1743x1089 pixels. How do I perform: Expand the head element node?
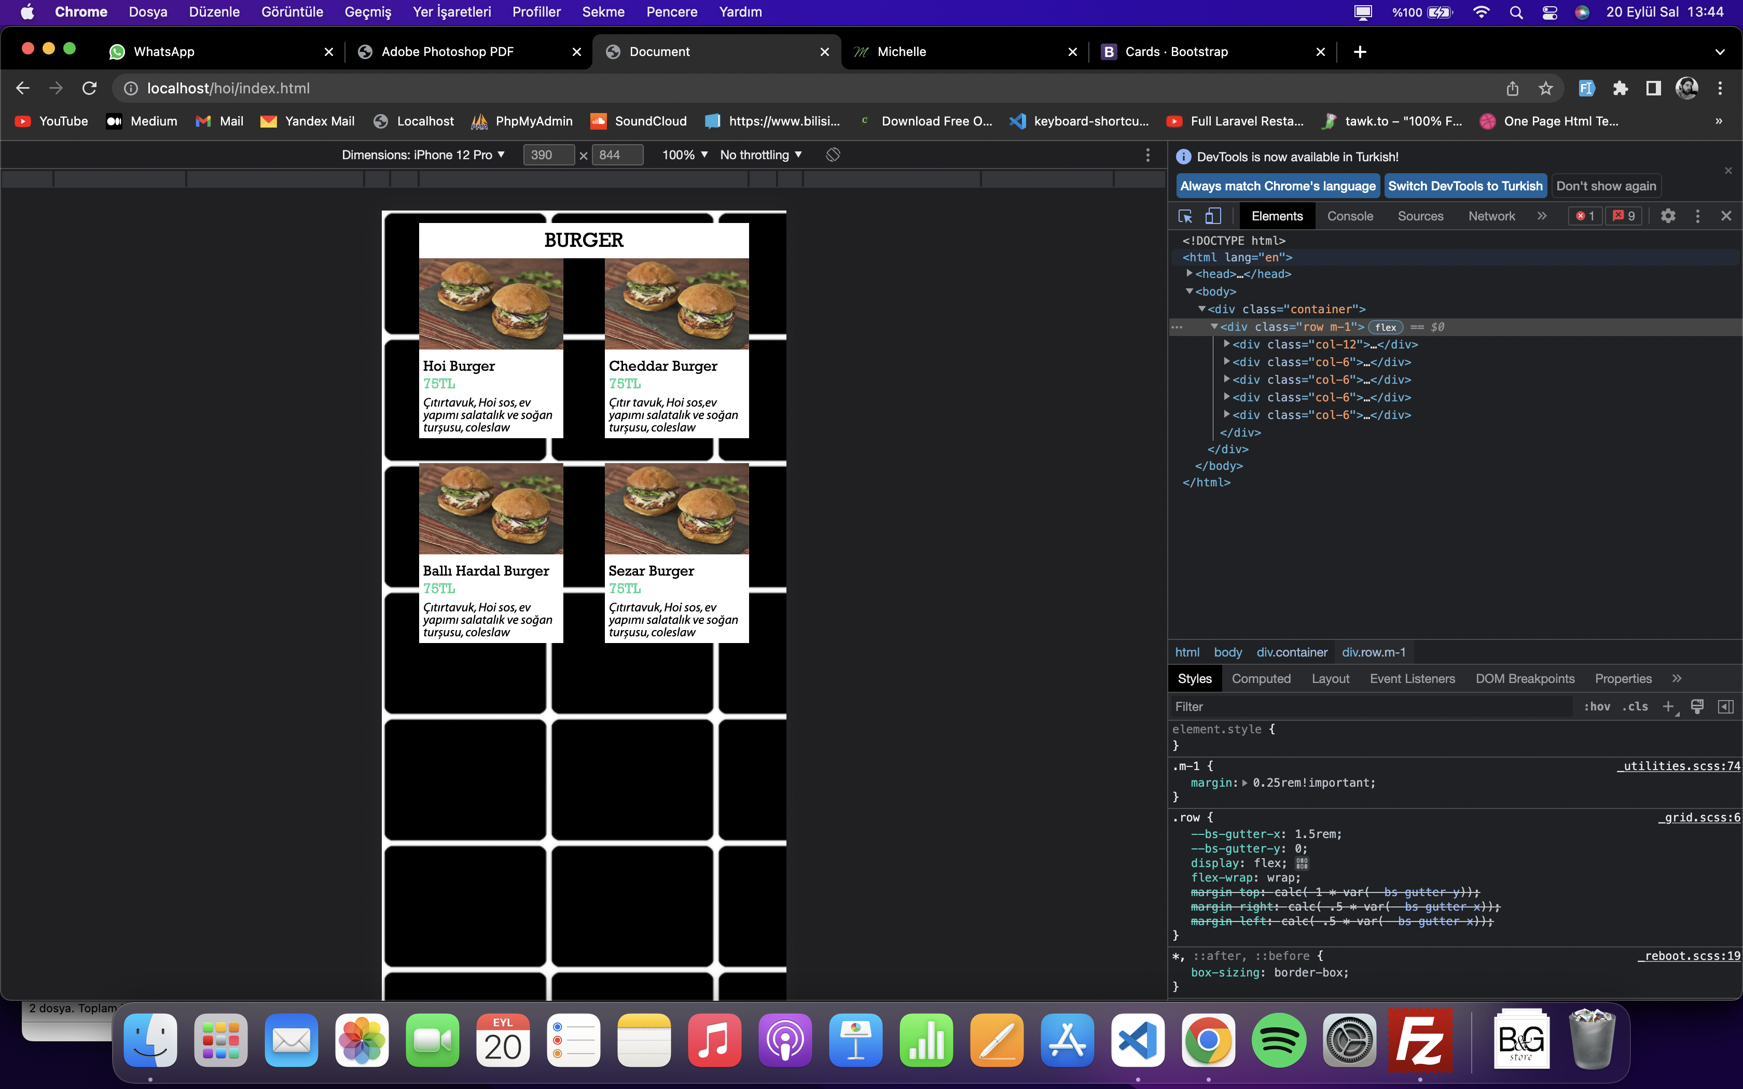click(x=1190, y=274)
